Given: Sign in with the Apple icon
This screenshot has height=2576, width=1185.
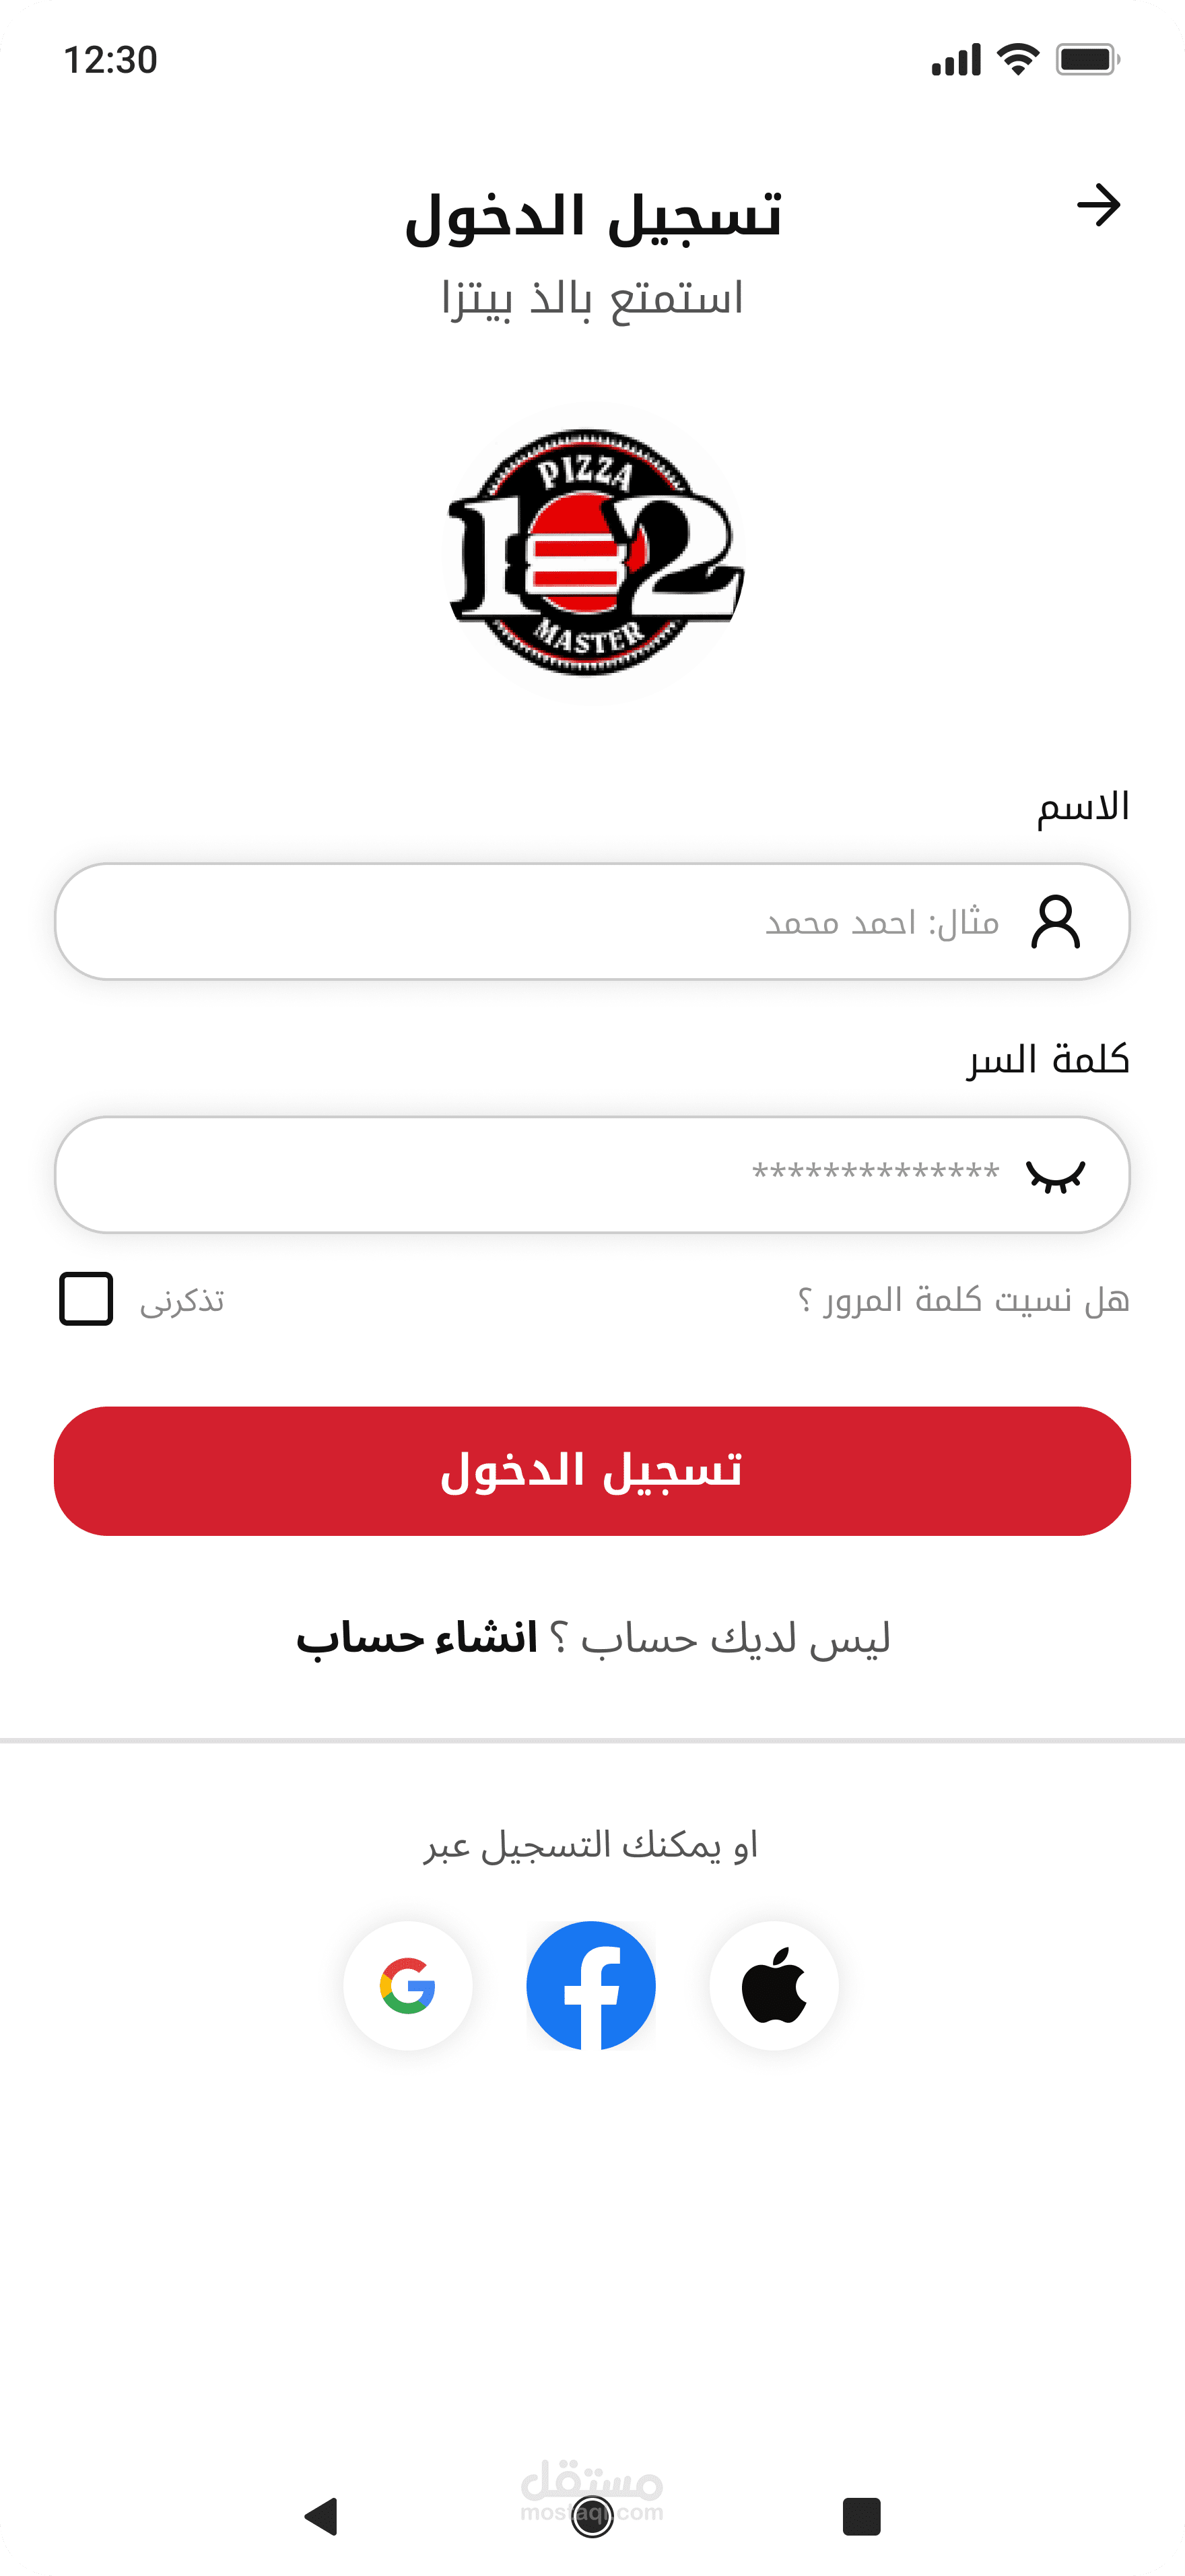Looking at the screenshot, I should (x=774, y=1985).
